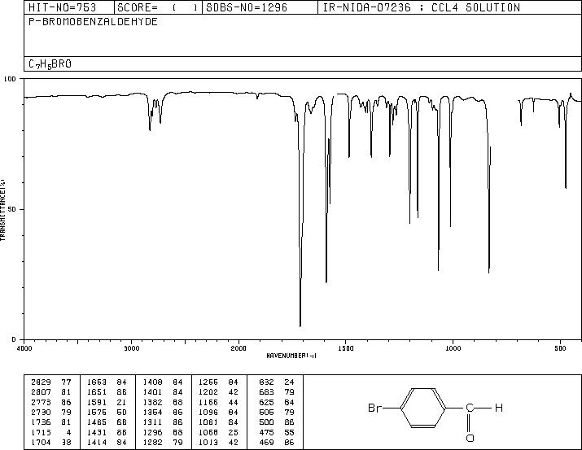This screenshot has height=450, width=582.
Task: Click the O atom in the structure
Action: point(470,438)
